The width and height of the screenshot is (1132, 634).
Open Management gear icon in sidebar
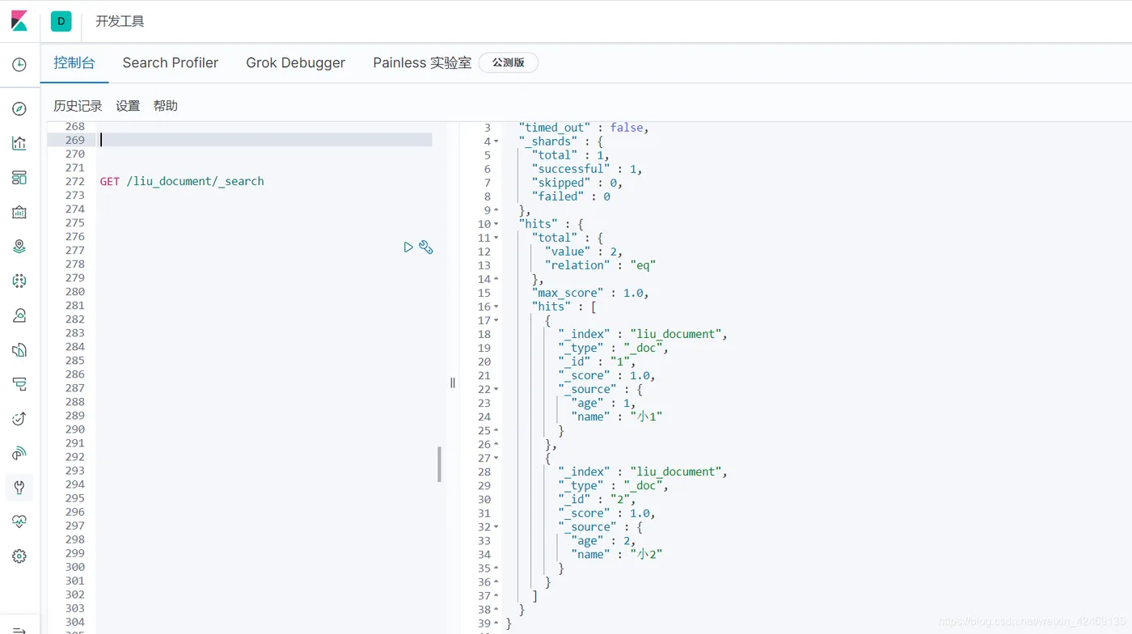pos(19,556)
